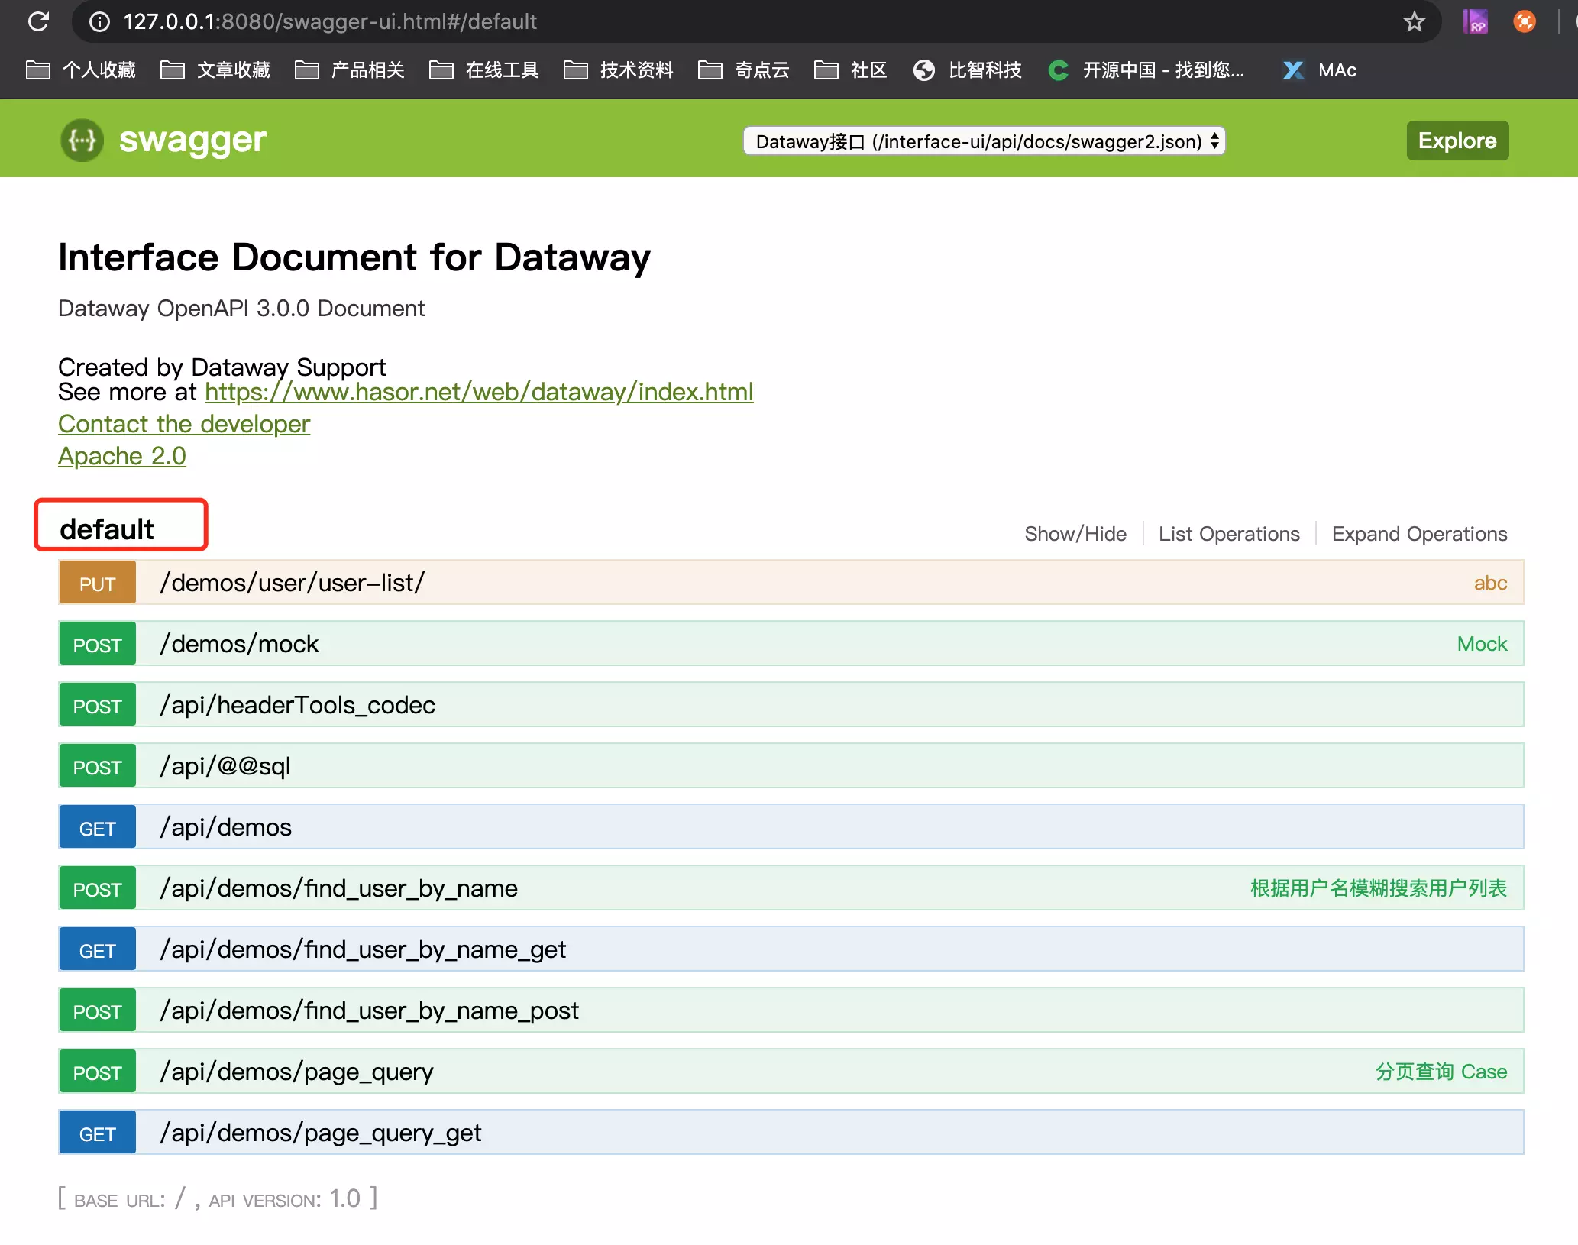The width and height of the screenshot is (1578, 1245).
Task: Click the bookmark star icon
Action: click(x=1414, y=21)
